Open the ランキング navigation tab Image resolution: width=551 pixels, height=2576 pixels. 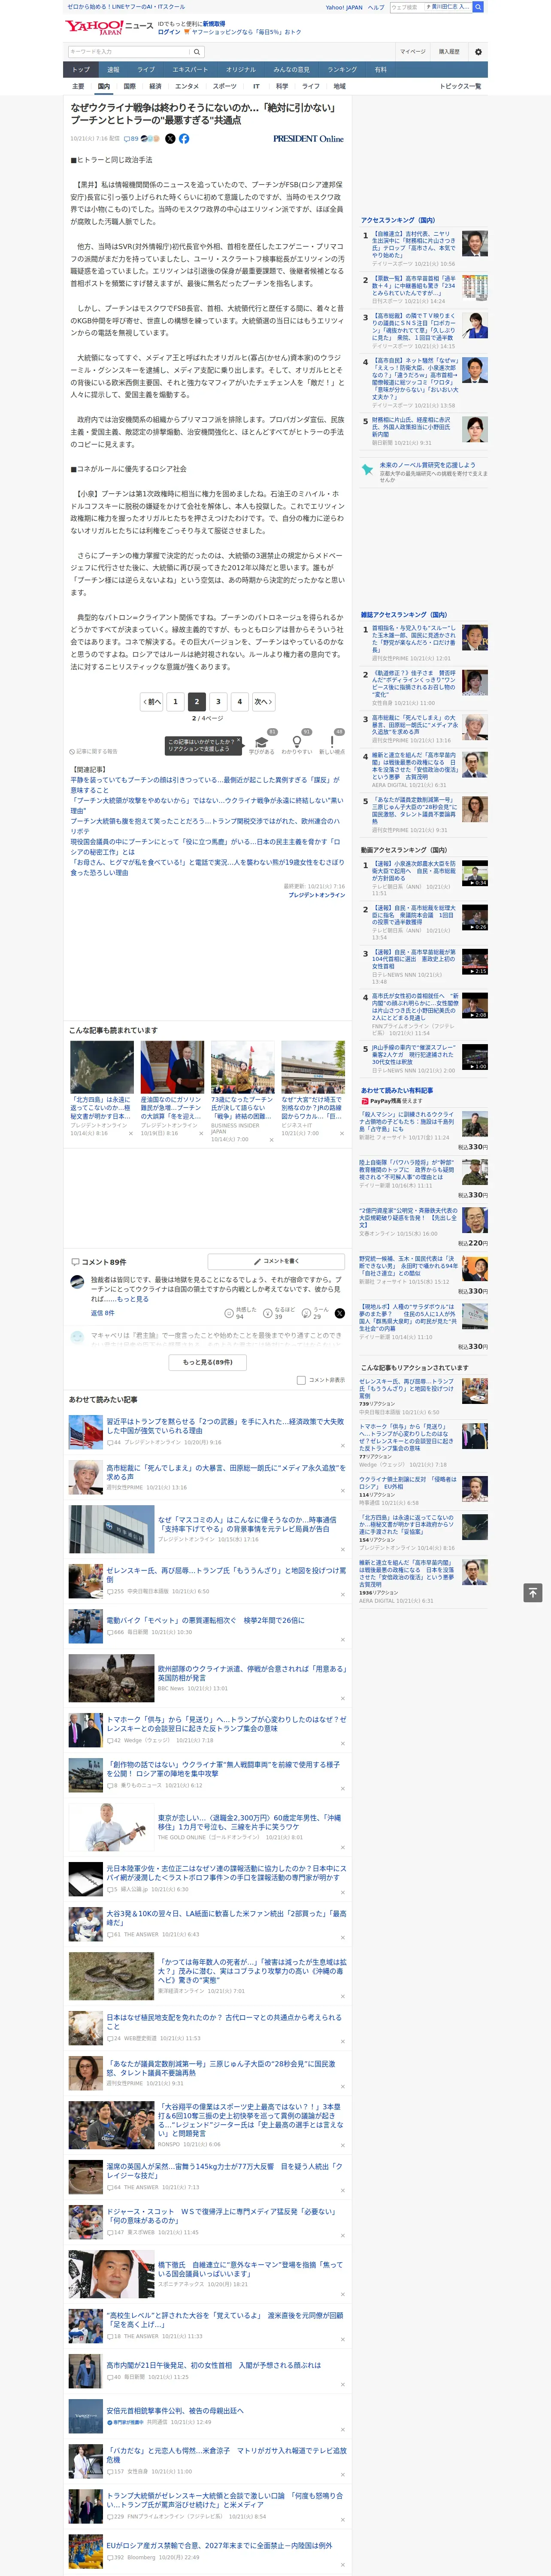tap(342, 70)
